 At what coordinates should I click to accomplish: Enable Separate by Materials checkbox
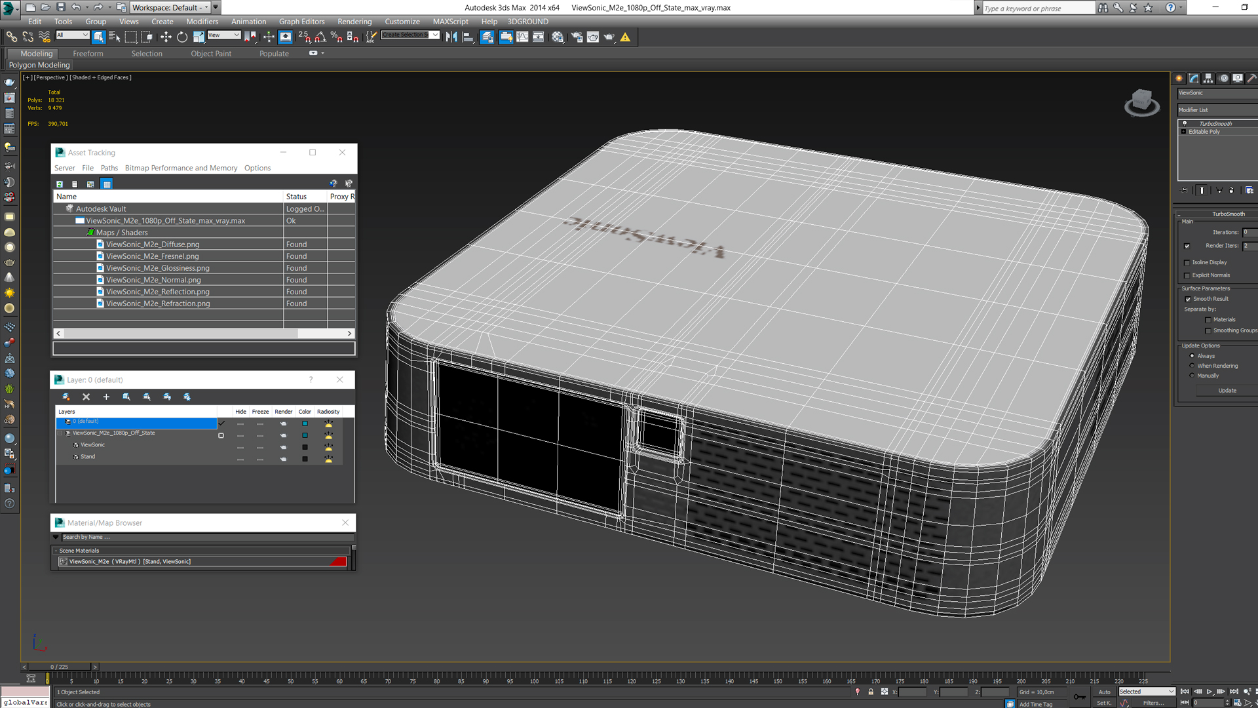pyautogui.click(x=1208, y=320)
